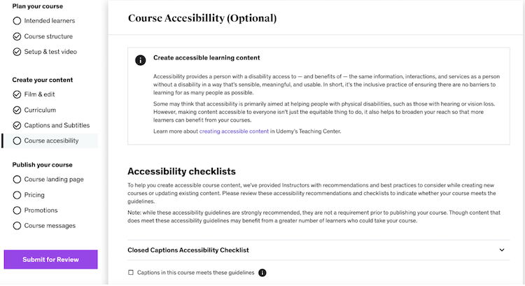This screenshot has width=525, height=286.
Task: Collapse the Closed Captions Accessibility Checklist chevron
Action: pos(502,250)
